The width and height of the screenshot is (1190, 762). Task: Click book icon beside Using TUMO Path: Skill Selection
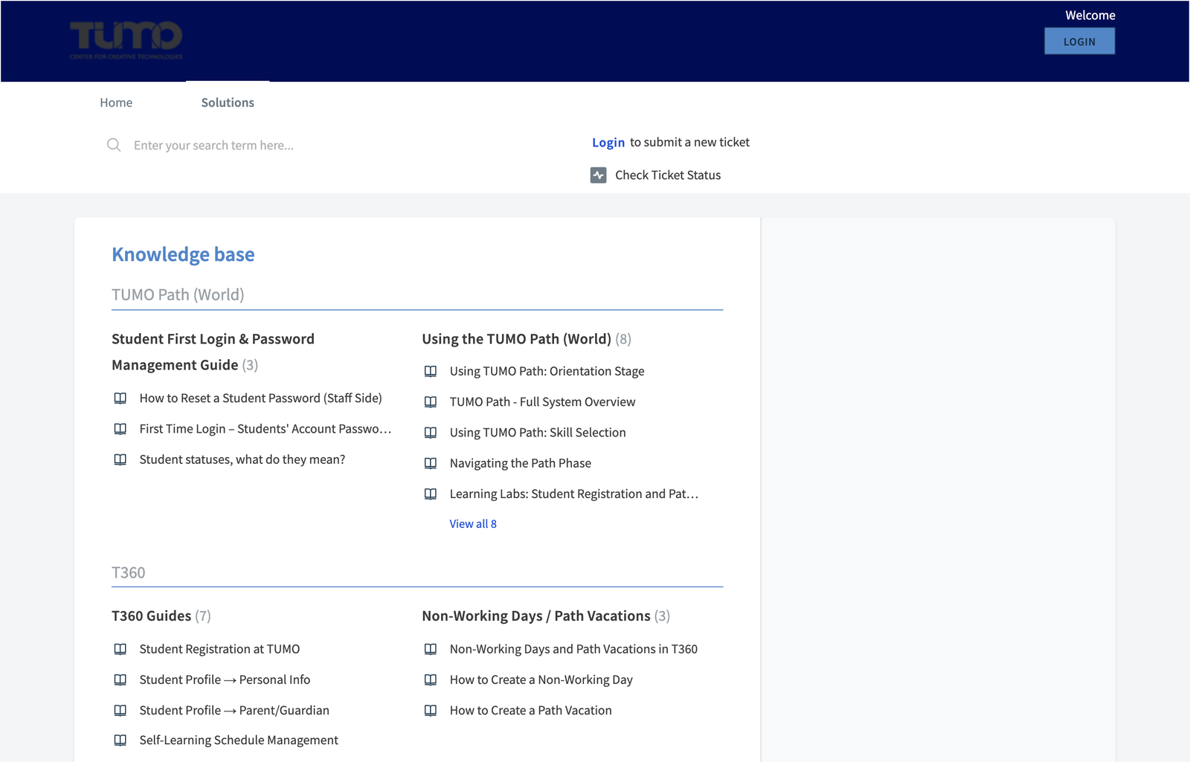(x=431, y=433)
